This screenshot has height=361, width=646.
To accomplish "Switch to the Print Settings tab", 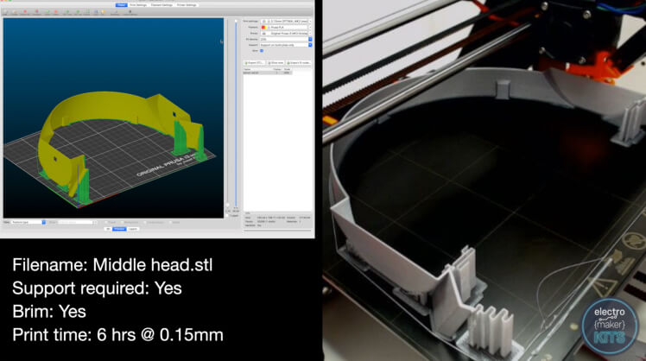I will [137, 4].
